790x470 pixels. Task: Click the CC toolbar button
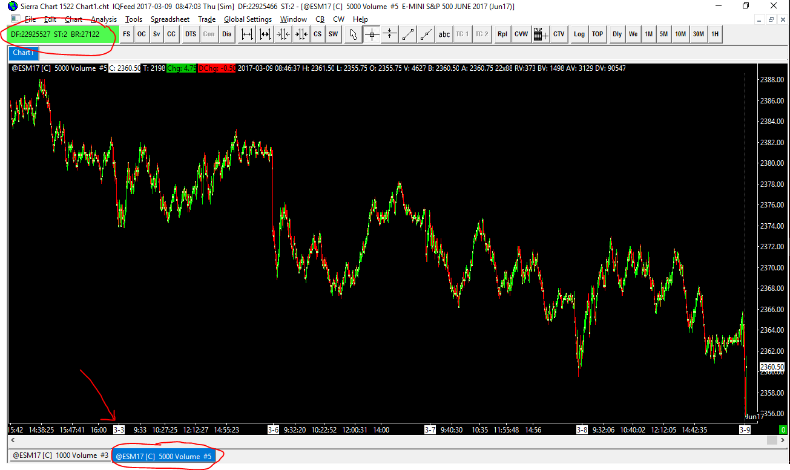[171, 34]
